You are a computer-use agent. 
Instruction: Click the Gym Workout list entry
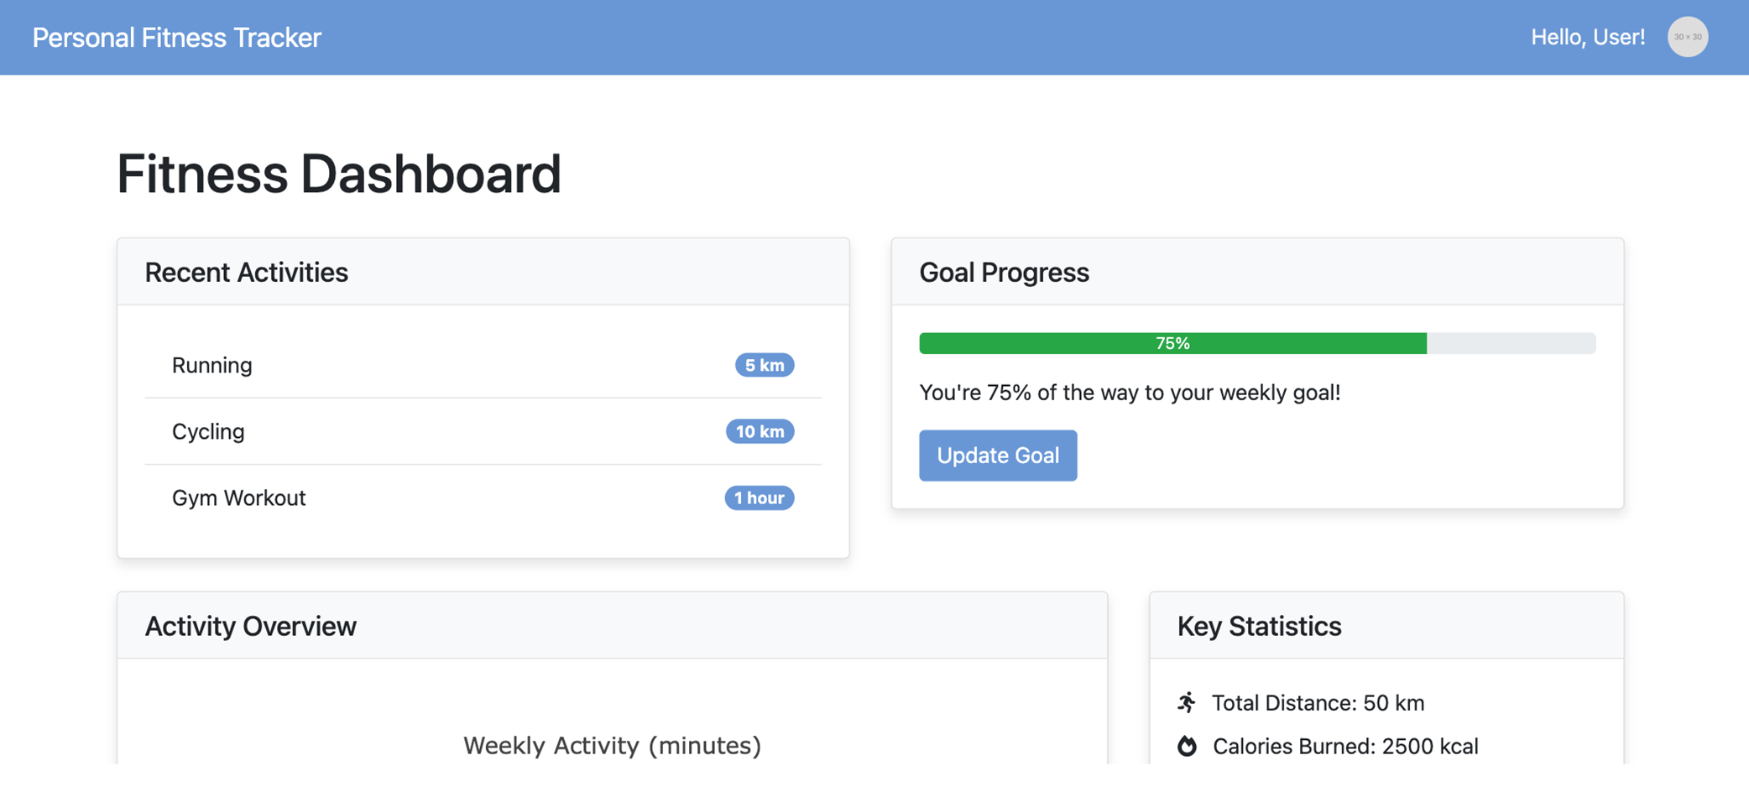[238, 497]
